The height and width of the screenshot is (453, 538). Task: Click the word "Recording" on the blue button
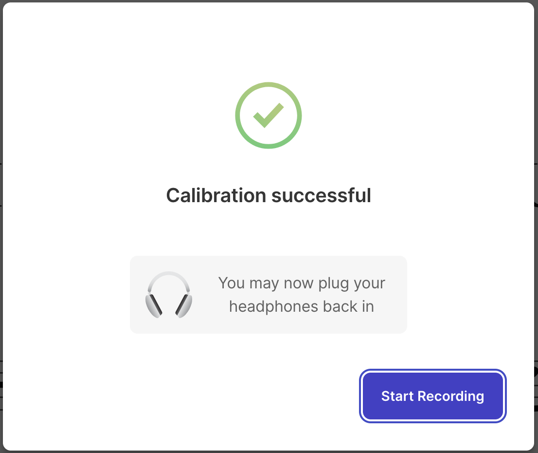pos(451,396)
